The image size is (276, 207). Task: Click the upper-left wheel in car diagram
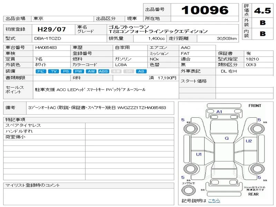191,129
